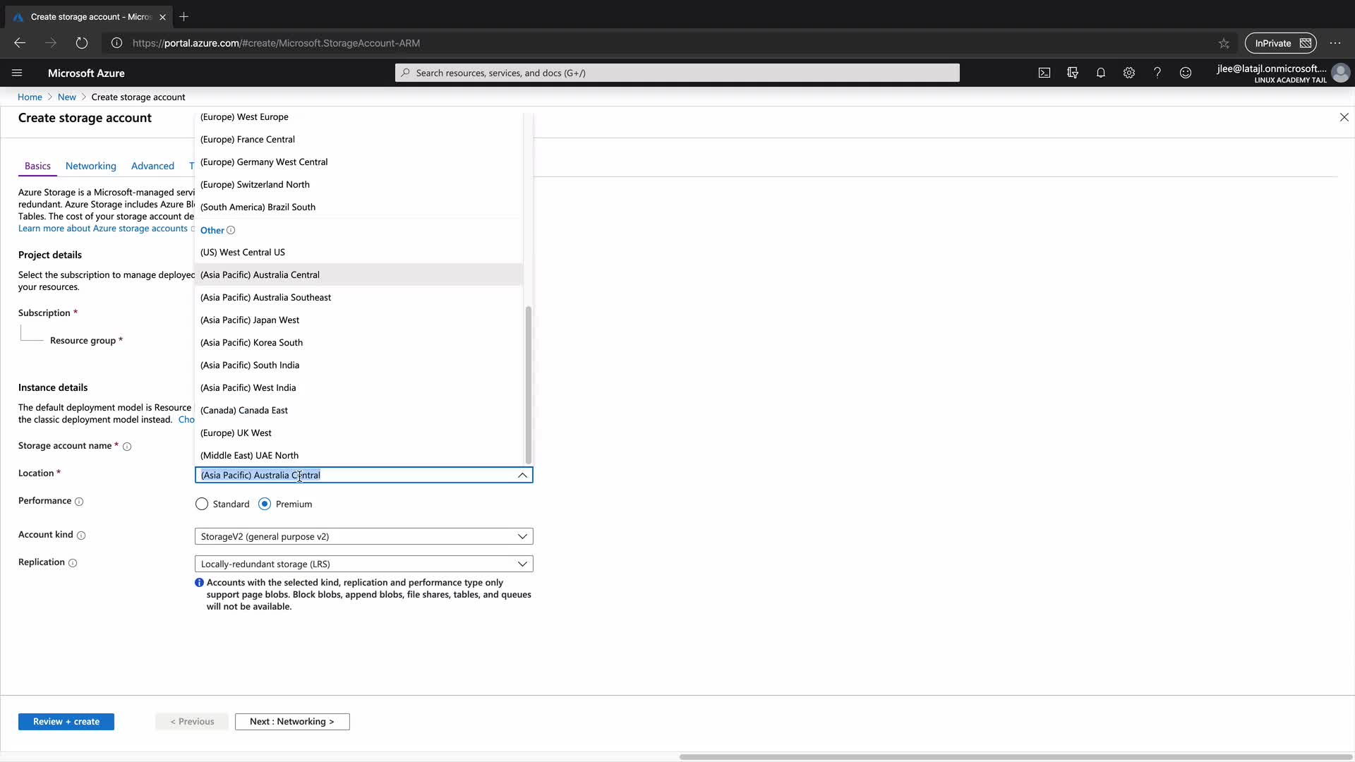Open Azure Cloud Shell icon
The image size is (1355, 762).
(1044, 73)
